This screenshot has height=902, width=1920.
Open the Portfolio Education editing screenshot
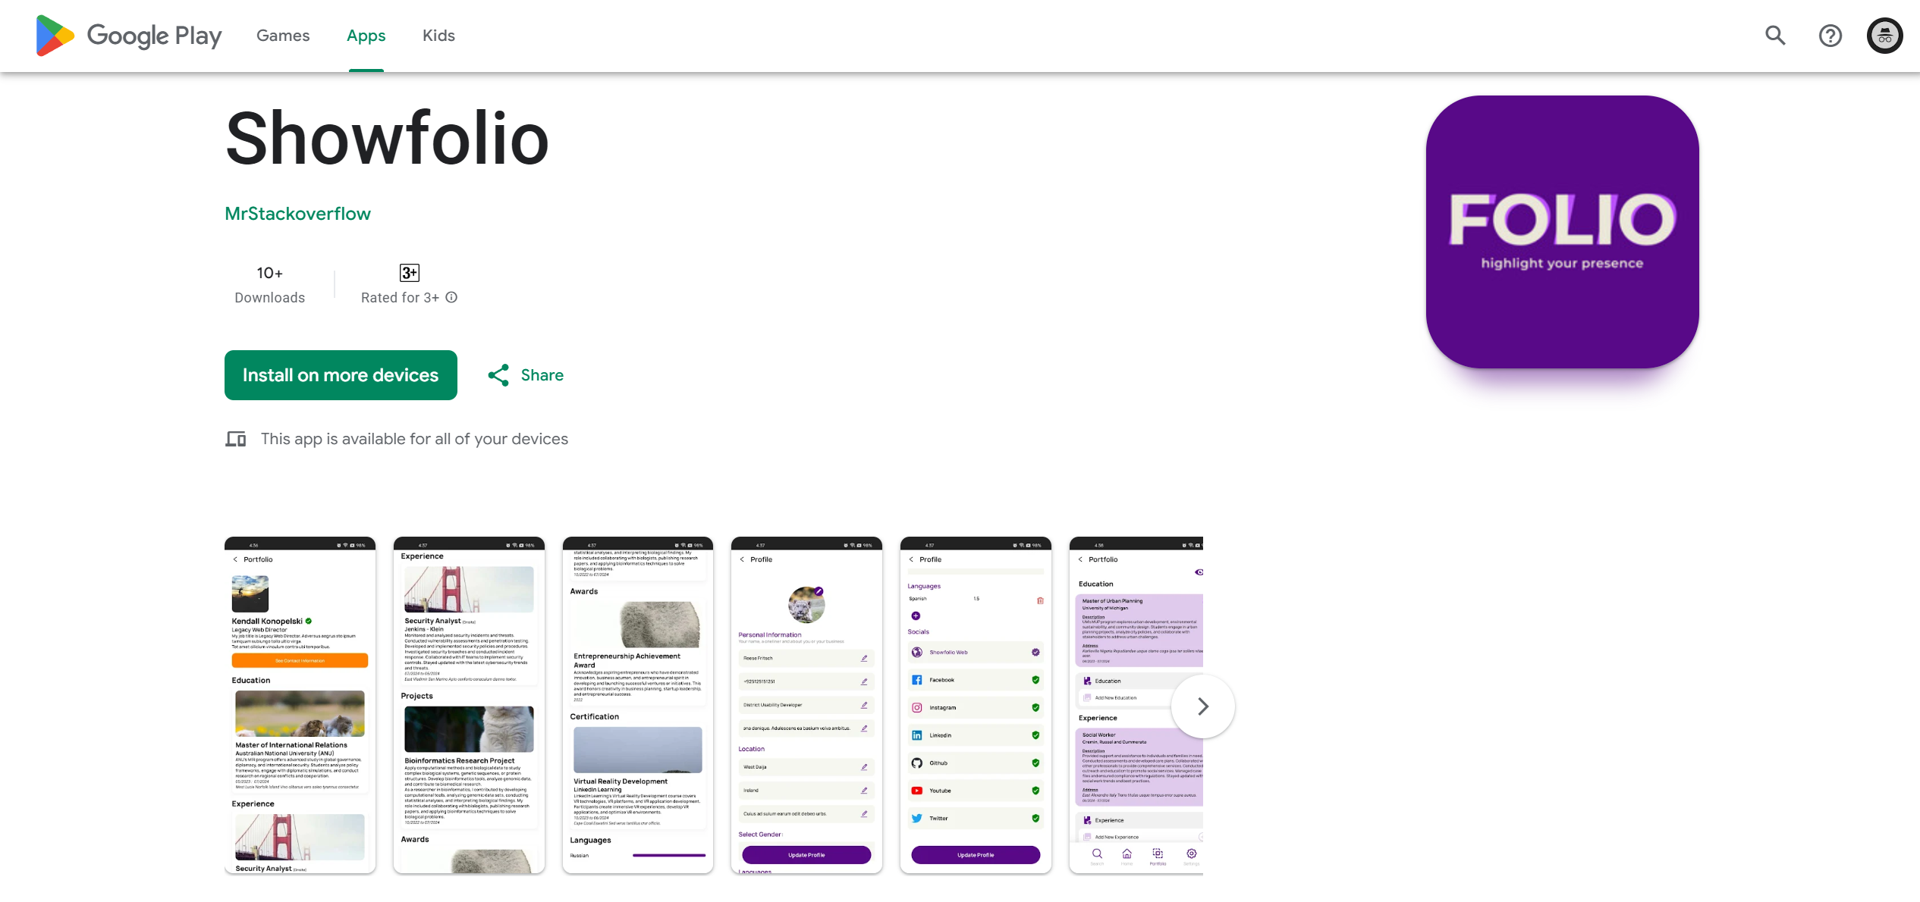[1136, 705]
